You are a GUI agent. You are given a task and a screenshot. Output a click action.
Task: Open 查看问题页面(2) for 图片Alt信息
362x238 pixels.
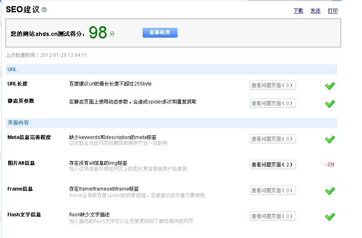273,165
